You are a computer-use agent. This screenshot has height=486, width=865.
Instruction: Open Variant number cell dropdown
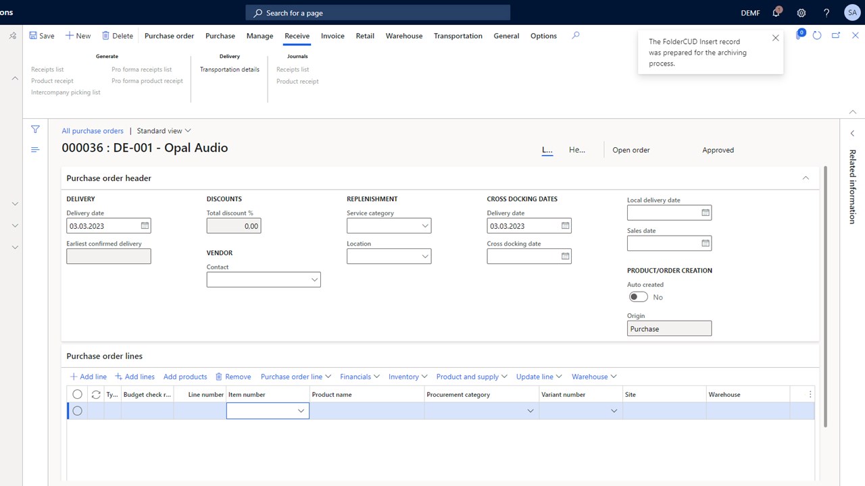[614, 410]
